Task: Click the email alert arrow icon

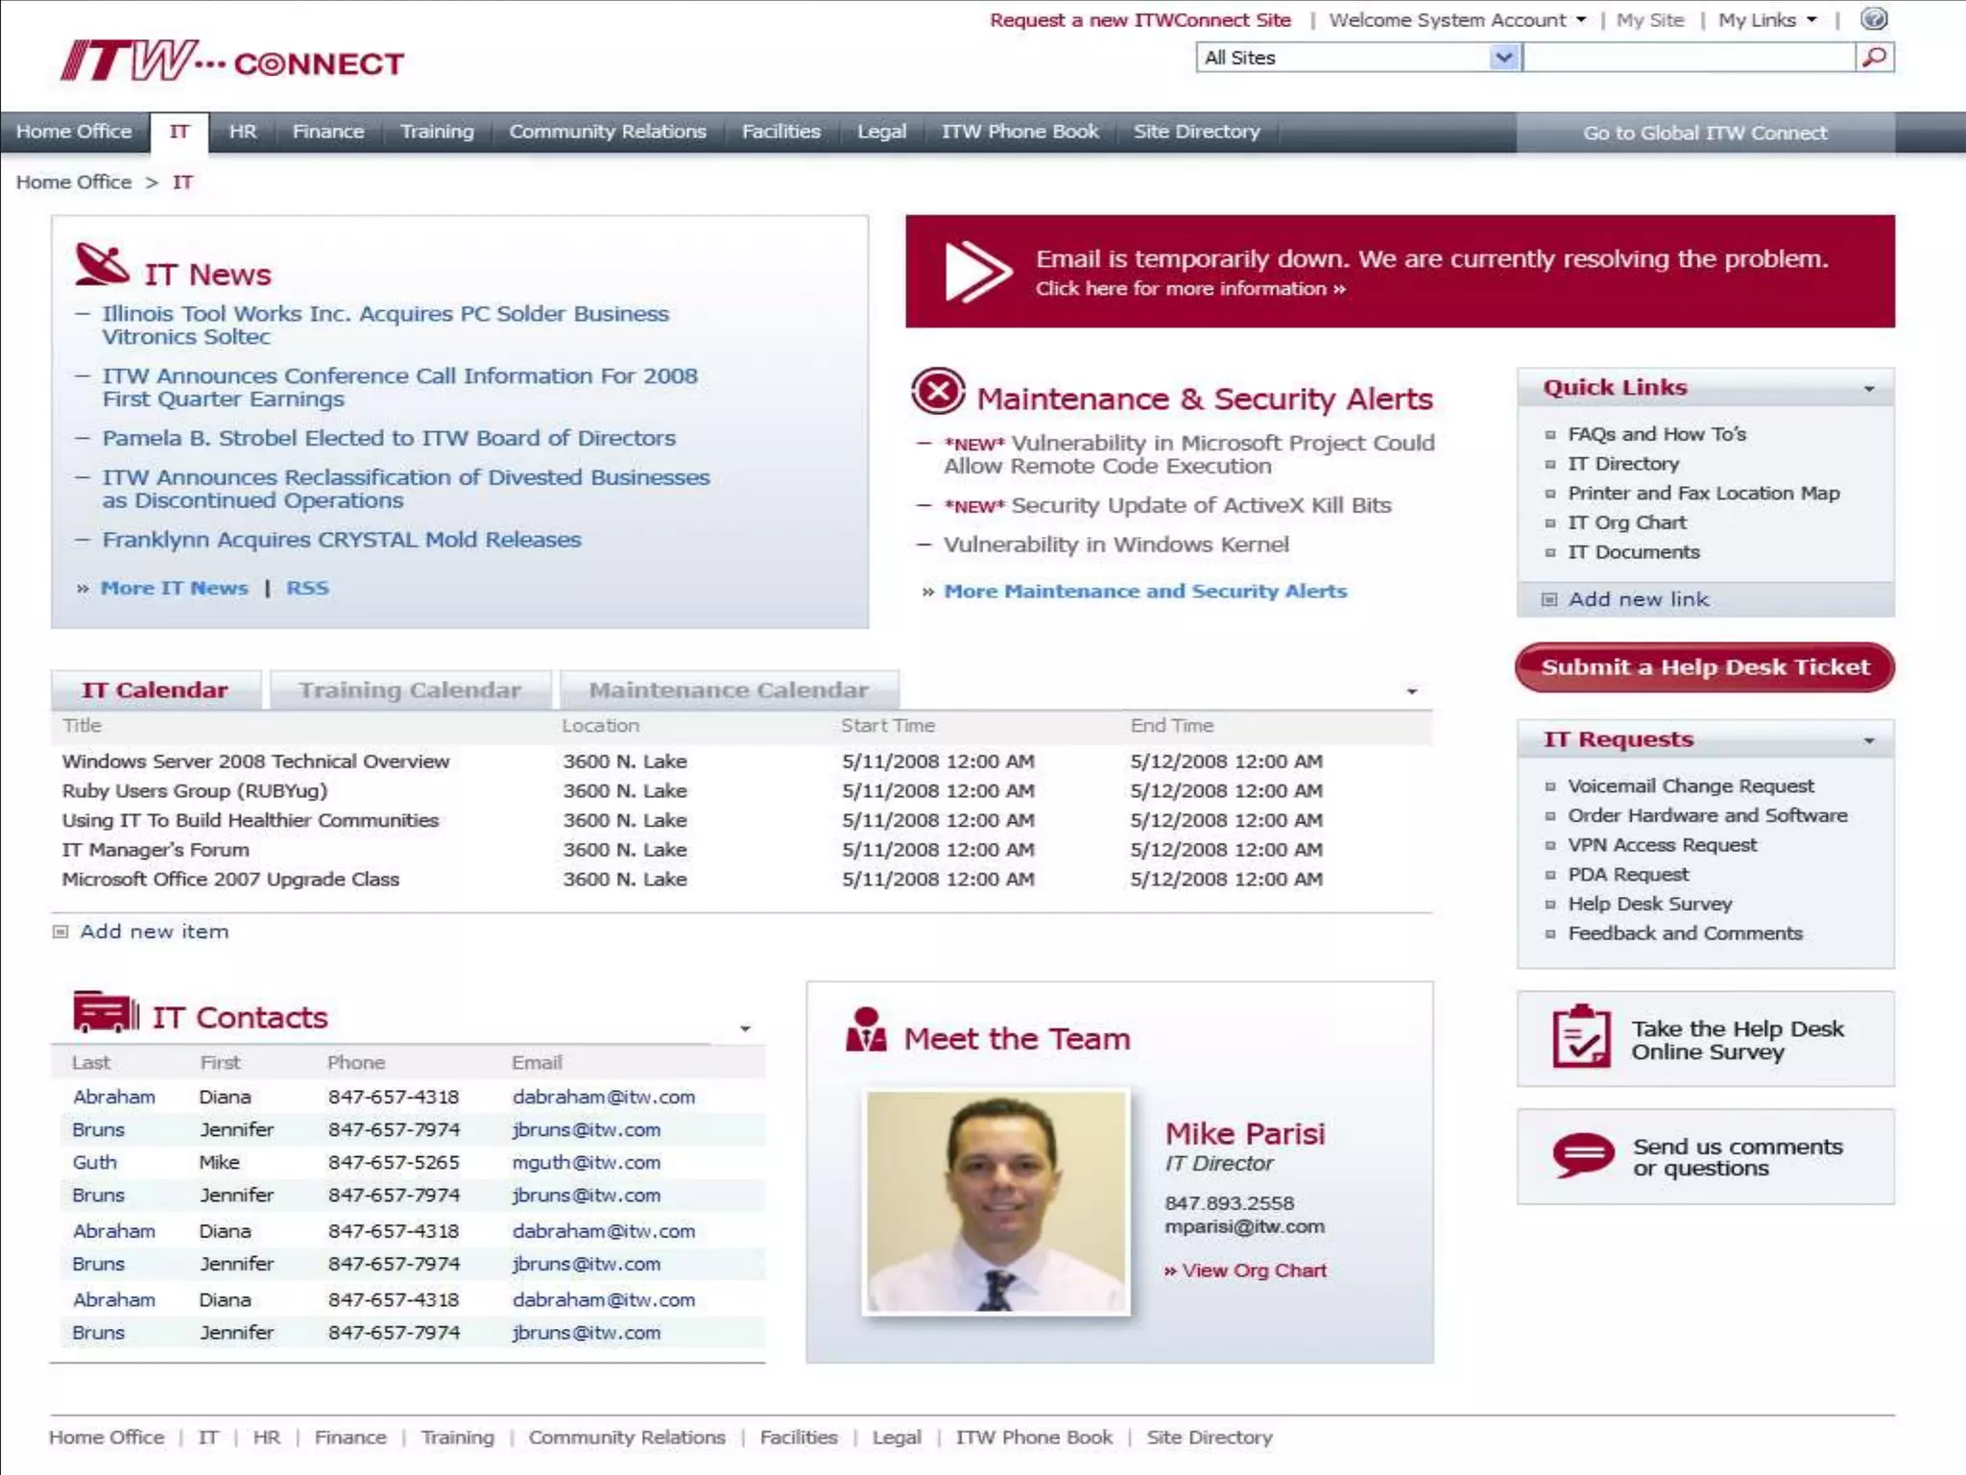Action: click(x=978, y=272)
